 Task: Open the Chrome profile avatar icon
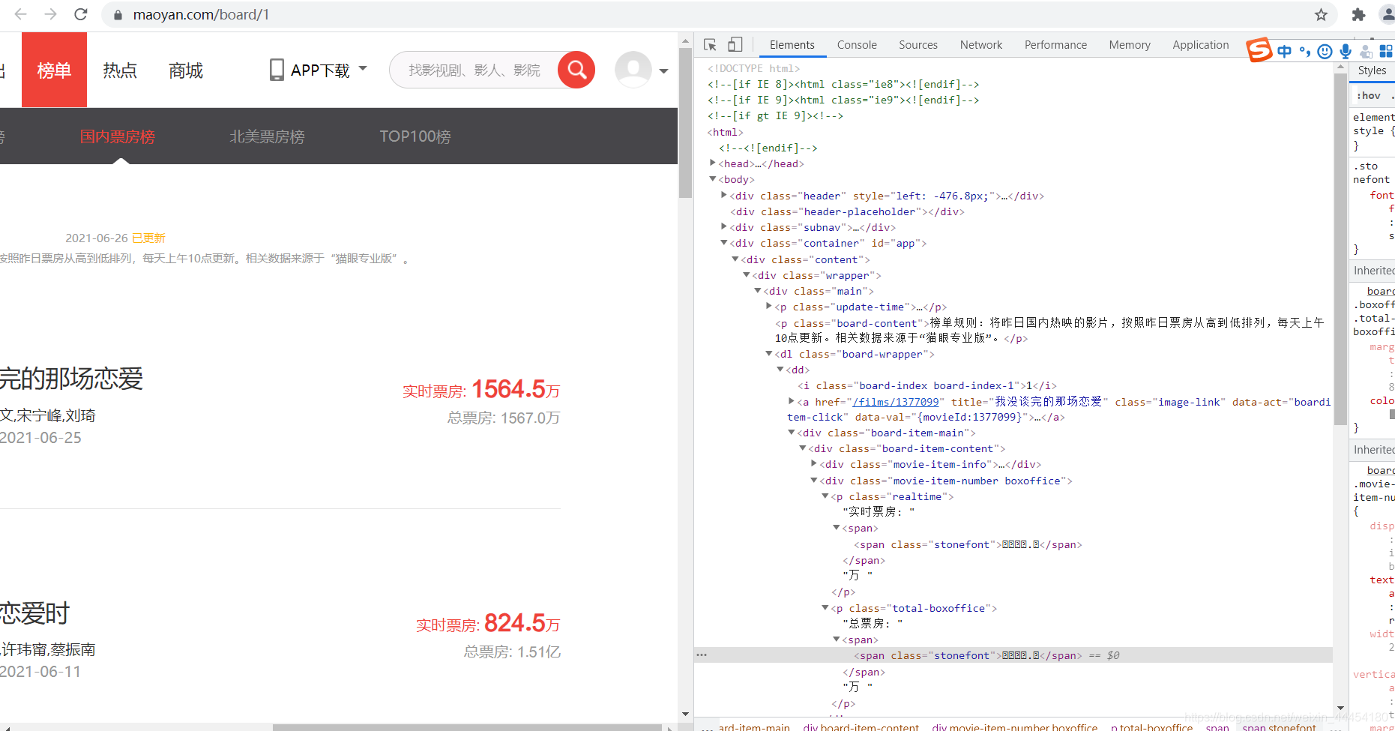(x=1388, y=14)
